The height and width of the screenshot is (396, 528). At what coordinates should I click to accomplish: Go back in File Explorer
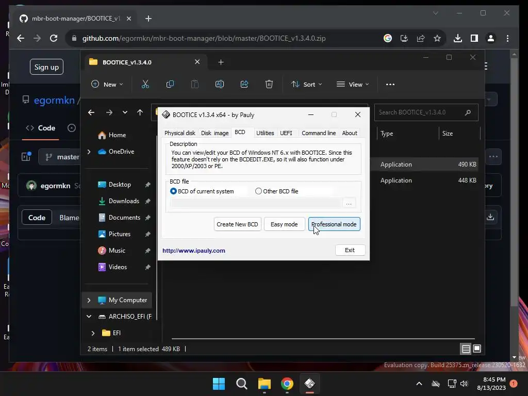coord(91,112)
